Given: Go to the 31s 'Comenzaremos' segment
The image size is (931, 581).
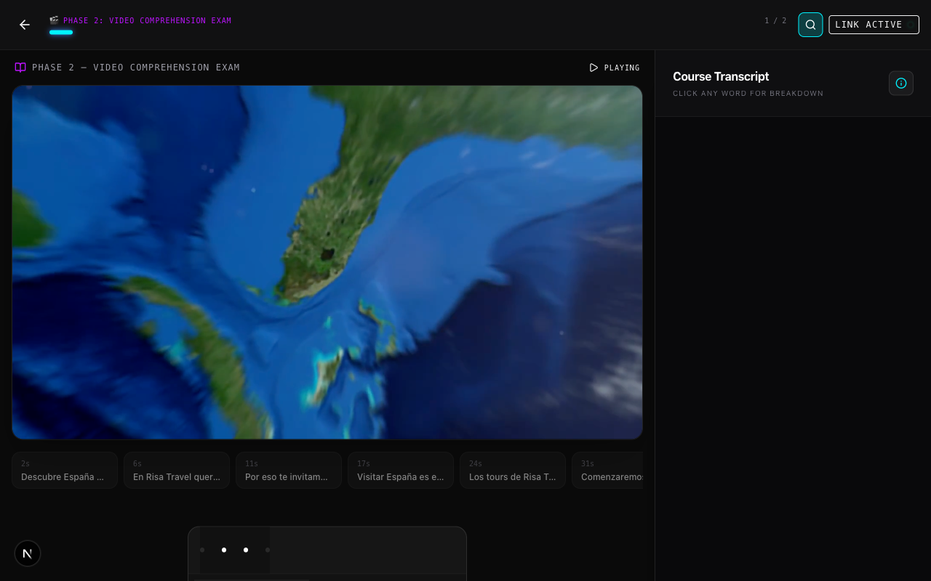Looking at the screenshot, I should coord(610,471).
